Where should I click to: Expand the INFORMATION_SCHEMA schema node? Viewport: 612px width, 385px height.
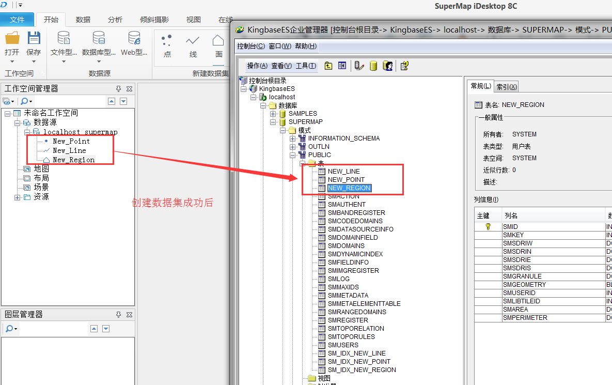[x=292, y=138]
